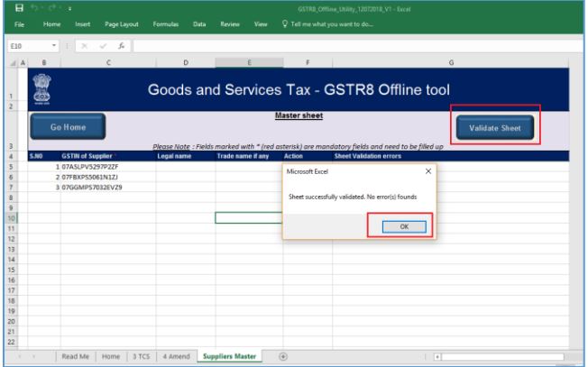Switch to the 4 Amend sheet tab
The image size is (588, 367).
point(176,356)
